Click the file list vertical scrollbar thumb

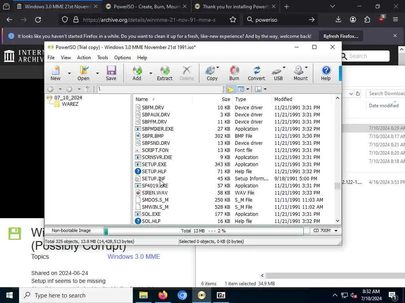337,186
